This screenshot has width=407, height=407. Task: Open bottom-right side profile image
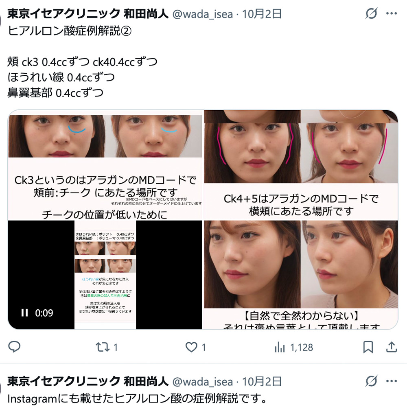pos(301,275)
